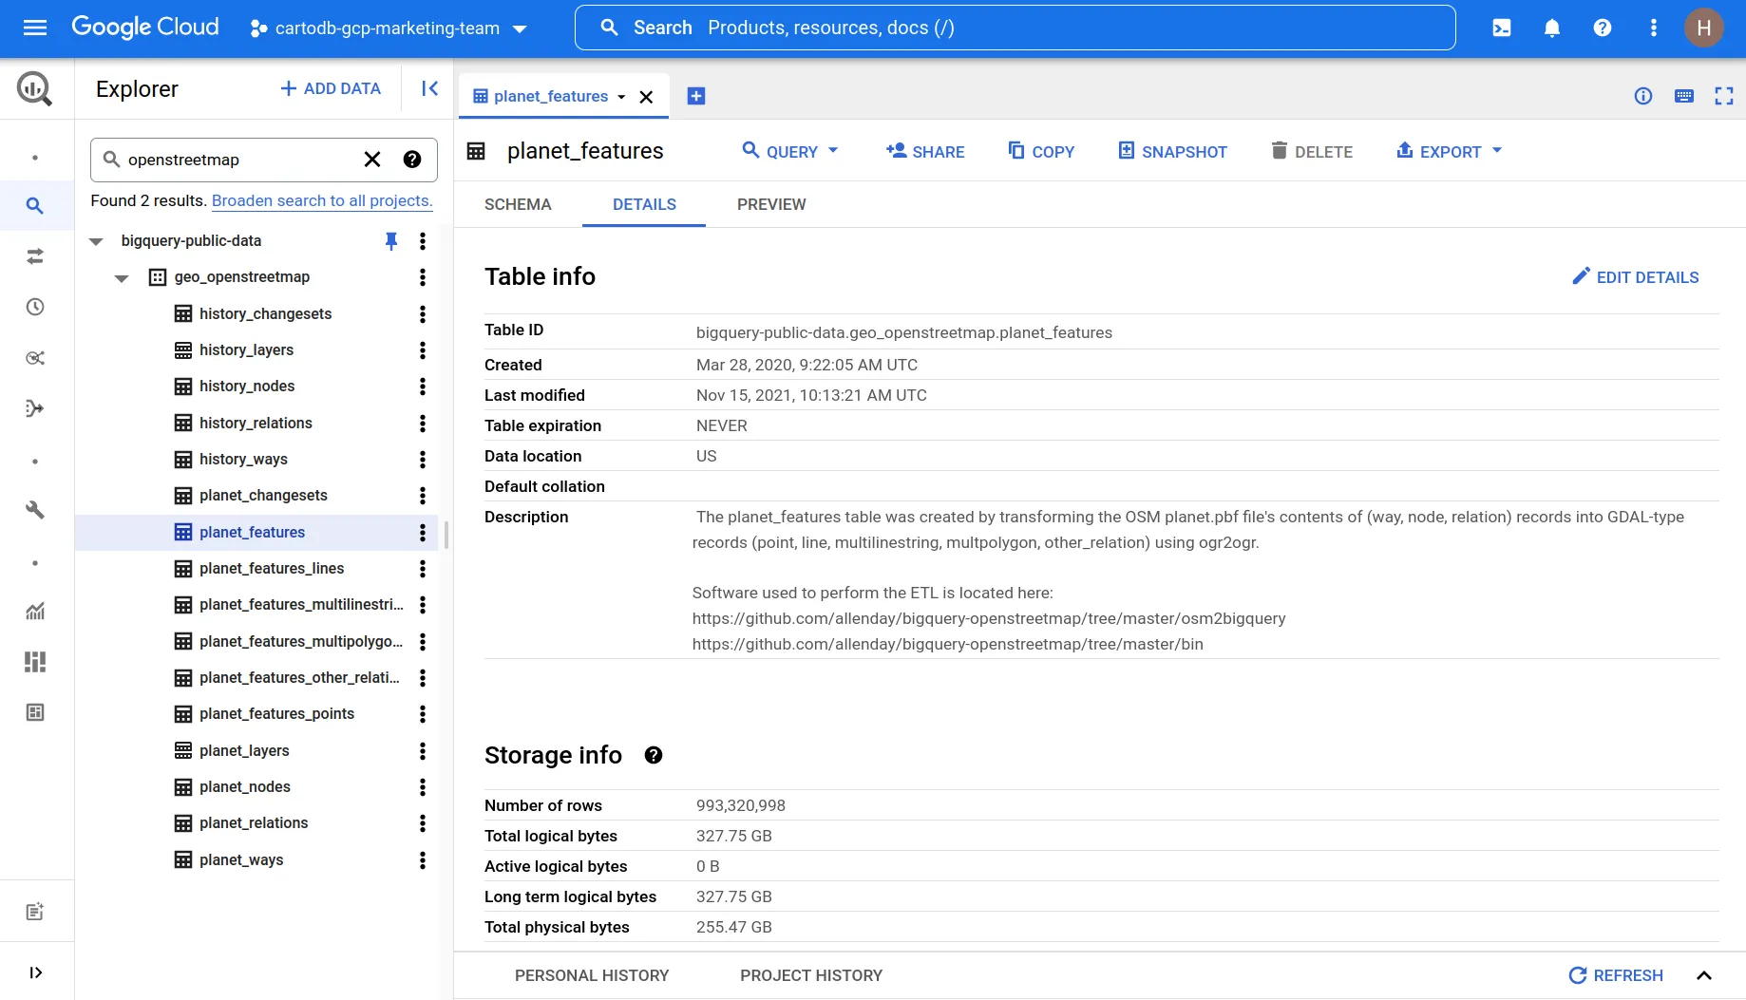Collapse the Explorer panel
Image resolution: width=1746 pixels, height=1000 pixels.
[429, 88]
